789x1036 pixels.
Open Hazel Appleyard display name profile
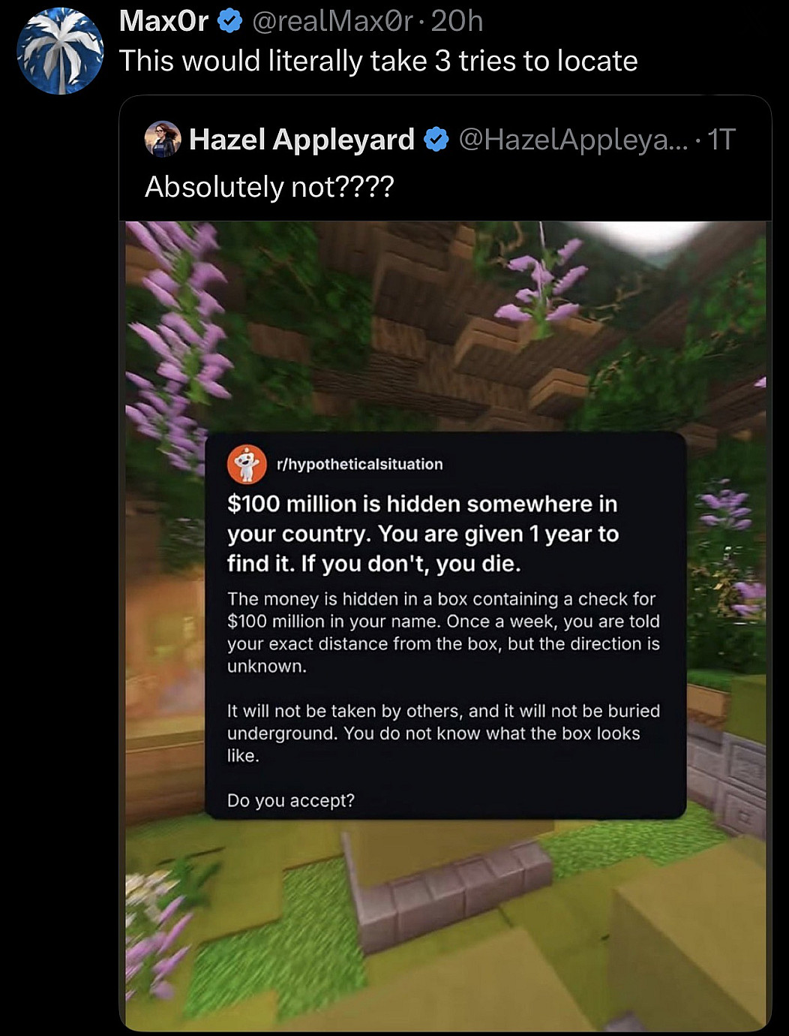(301, 139)
